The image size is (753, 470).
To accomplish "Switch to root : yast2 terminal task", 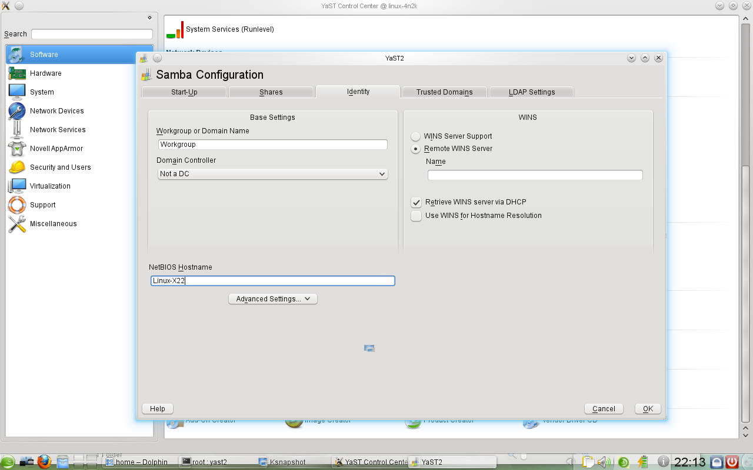I will pos(215,462).
